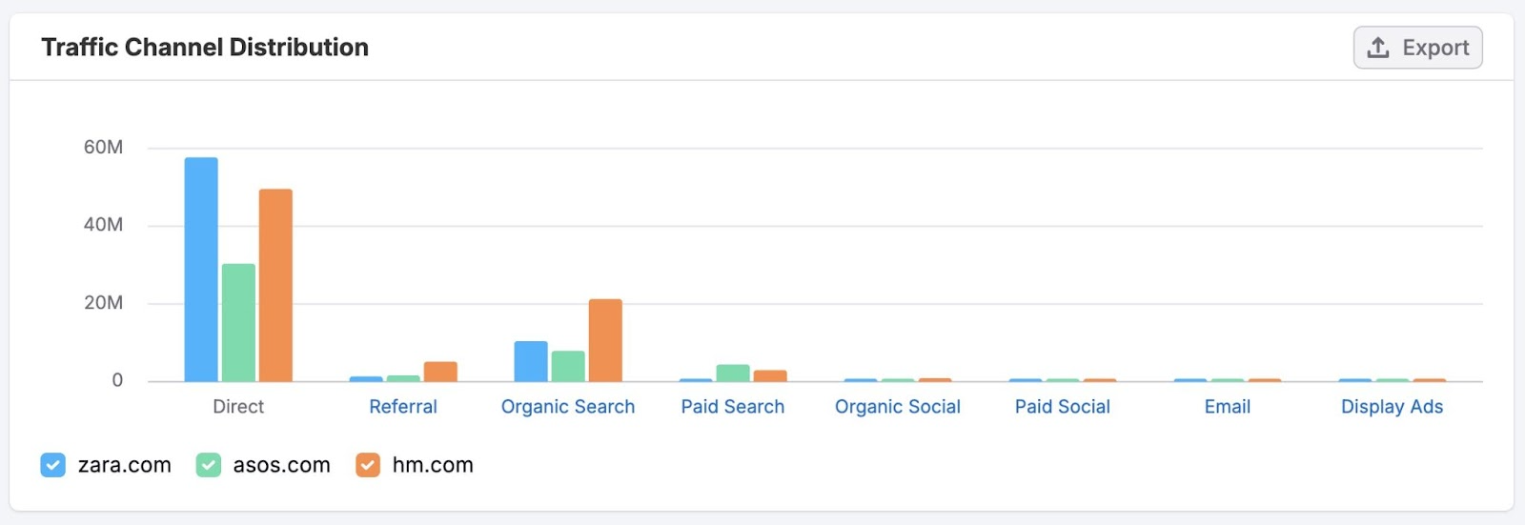Click zara.com's blue Organic Search bar
Image resolution: width=1525 pixels, height=525 pixels.
[531, 362]
